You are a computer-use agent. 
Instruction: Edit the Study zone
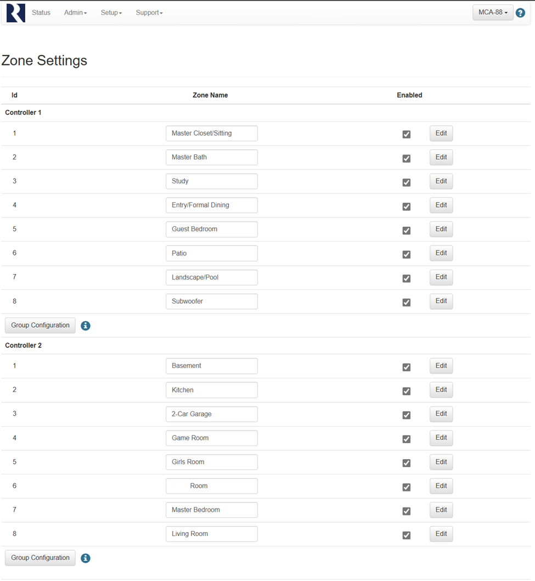441,181
